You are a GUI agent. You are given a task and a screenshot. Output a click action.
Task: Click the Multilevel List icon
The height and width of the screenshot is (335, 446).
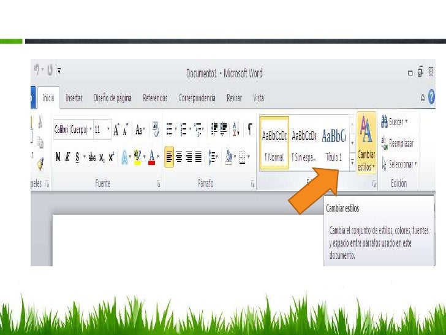[198, 129]
